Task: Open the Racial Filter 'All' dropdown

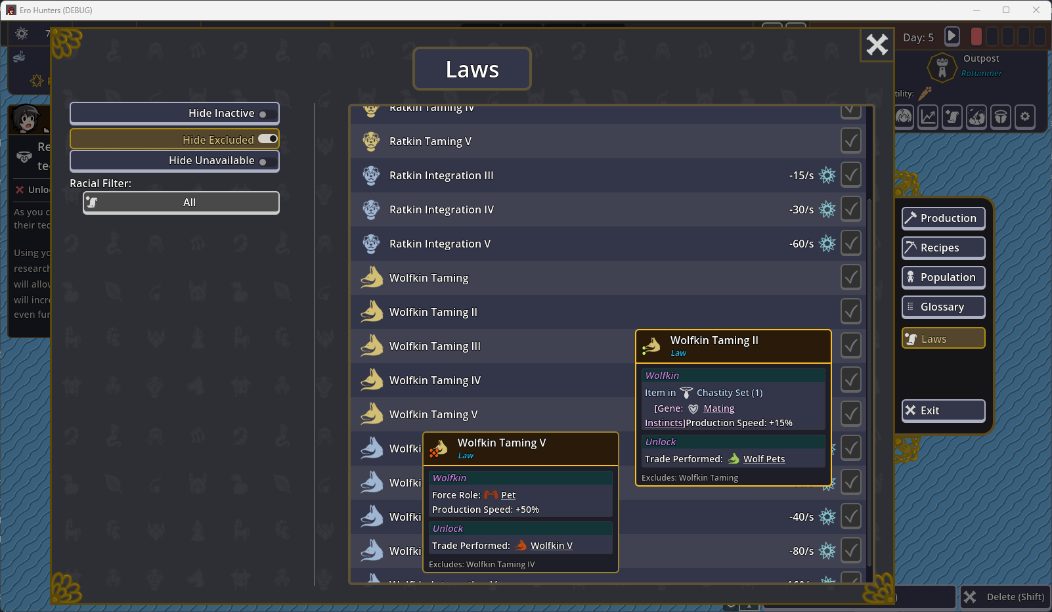Action: pos(181,203)
